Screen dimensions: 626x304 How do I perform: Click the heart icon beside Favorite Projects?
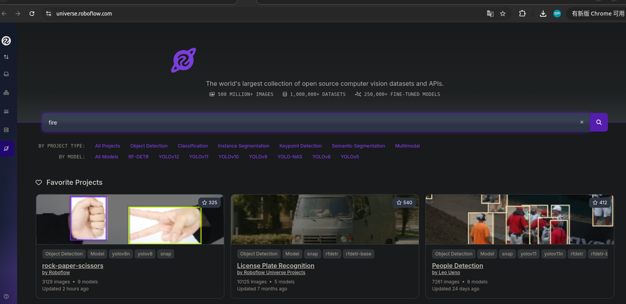pos(38,182)
